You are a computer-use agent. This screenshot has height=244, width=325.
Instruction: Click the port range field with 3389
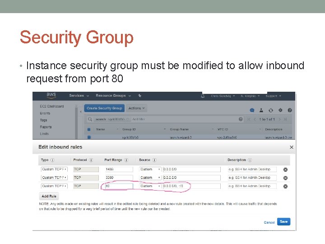119,178
